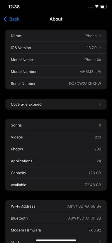Tap the Coverage Expired row
This screenshot has height=243, width=112.
[x=56, y=104]
